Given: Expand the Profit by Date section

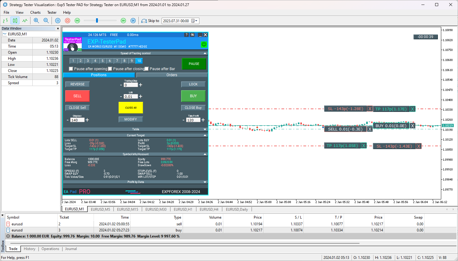Looking at the screenshot, I should tap(205, 182).
